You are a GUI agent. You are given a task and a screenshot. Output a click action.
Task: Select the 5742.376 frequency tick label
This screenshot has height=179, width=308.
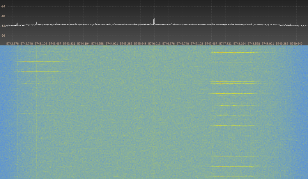13,44
